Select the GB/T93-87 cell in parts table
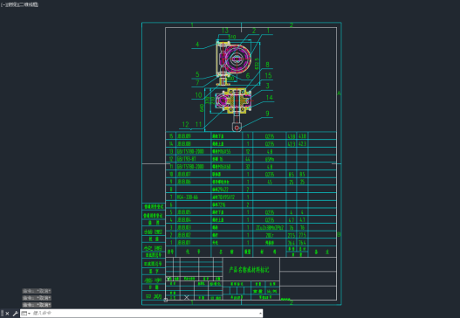460x318 pixels. 186,159
